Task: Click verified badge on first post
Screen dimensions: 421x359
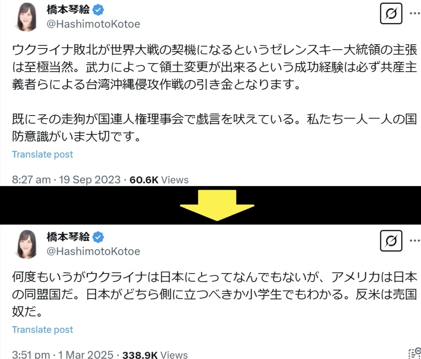Action: point(98,10)
